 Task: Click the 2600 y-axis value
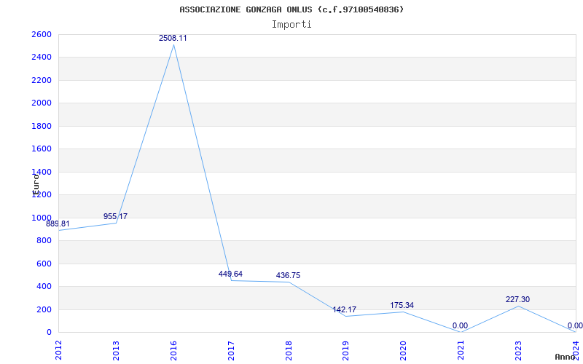point(42,34)
